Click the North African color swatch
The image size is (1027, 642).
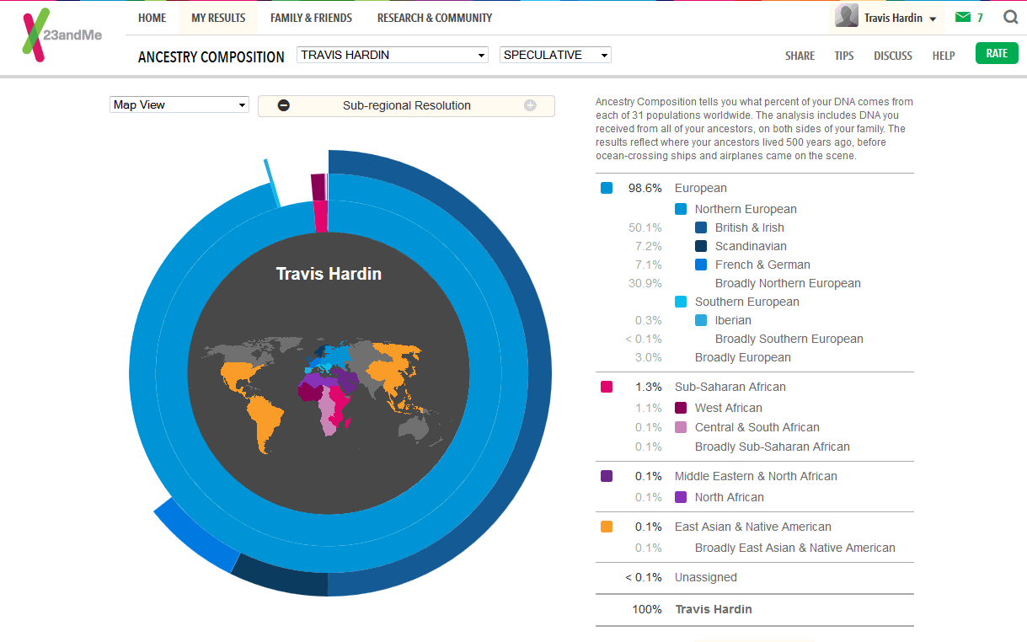681,497
